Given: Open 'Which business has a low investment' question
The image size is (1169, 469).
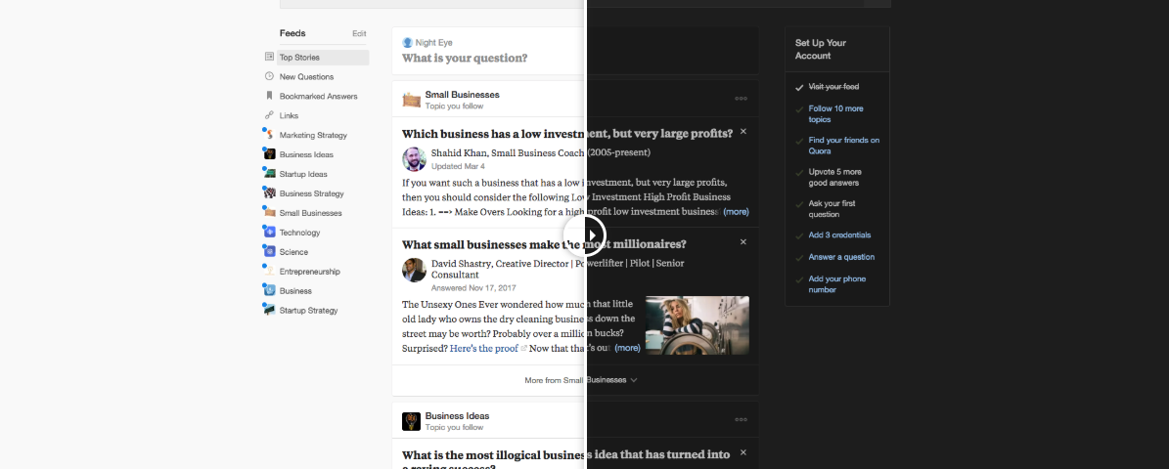Looking at the screenshot, I should pyautogui.click(x=567, y=134).
